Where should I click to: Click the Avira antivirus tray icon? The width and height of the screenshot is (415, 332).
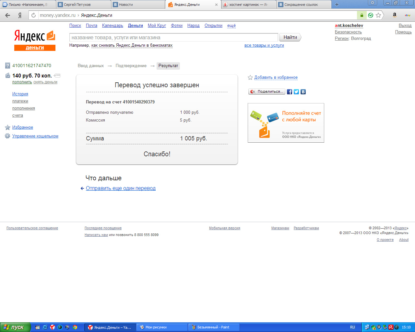tap(391, 327)
